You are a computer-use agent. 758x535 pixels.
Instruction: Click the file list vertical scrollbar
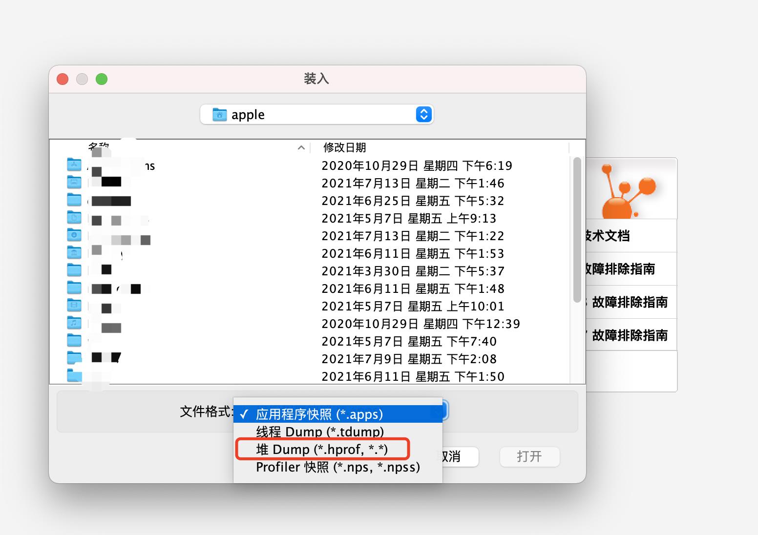577,229
